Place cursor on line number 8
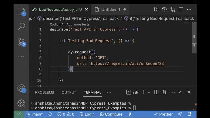 (x=40, y=69)
